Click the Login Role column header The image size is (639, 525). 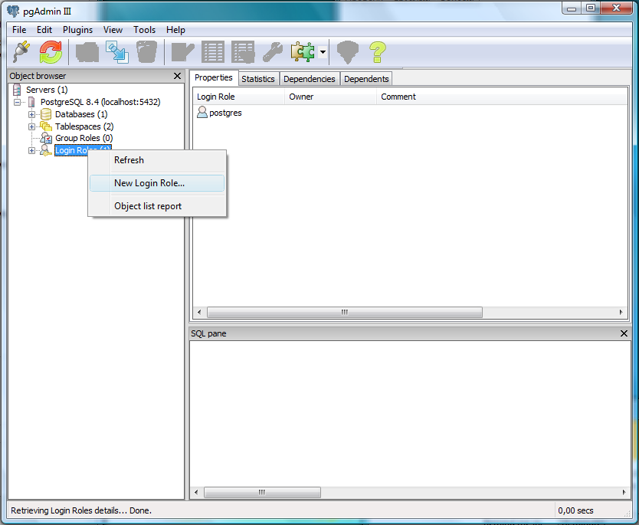[238, 97]
